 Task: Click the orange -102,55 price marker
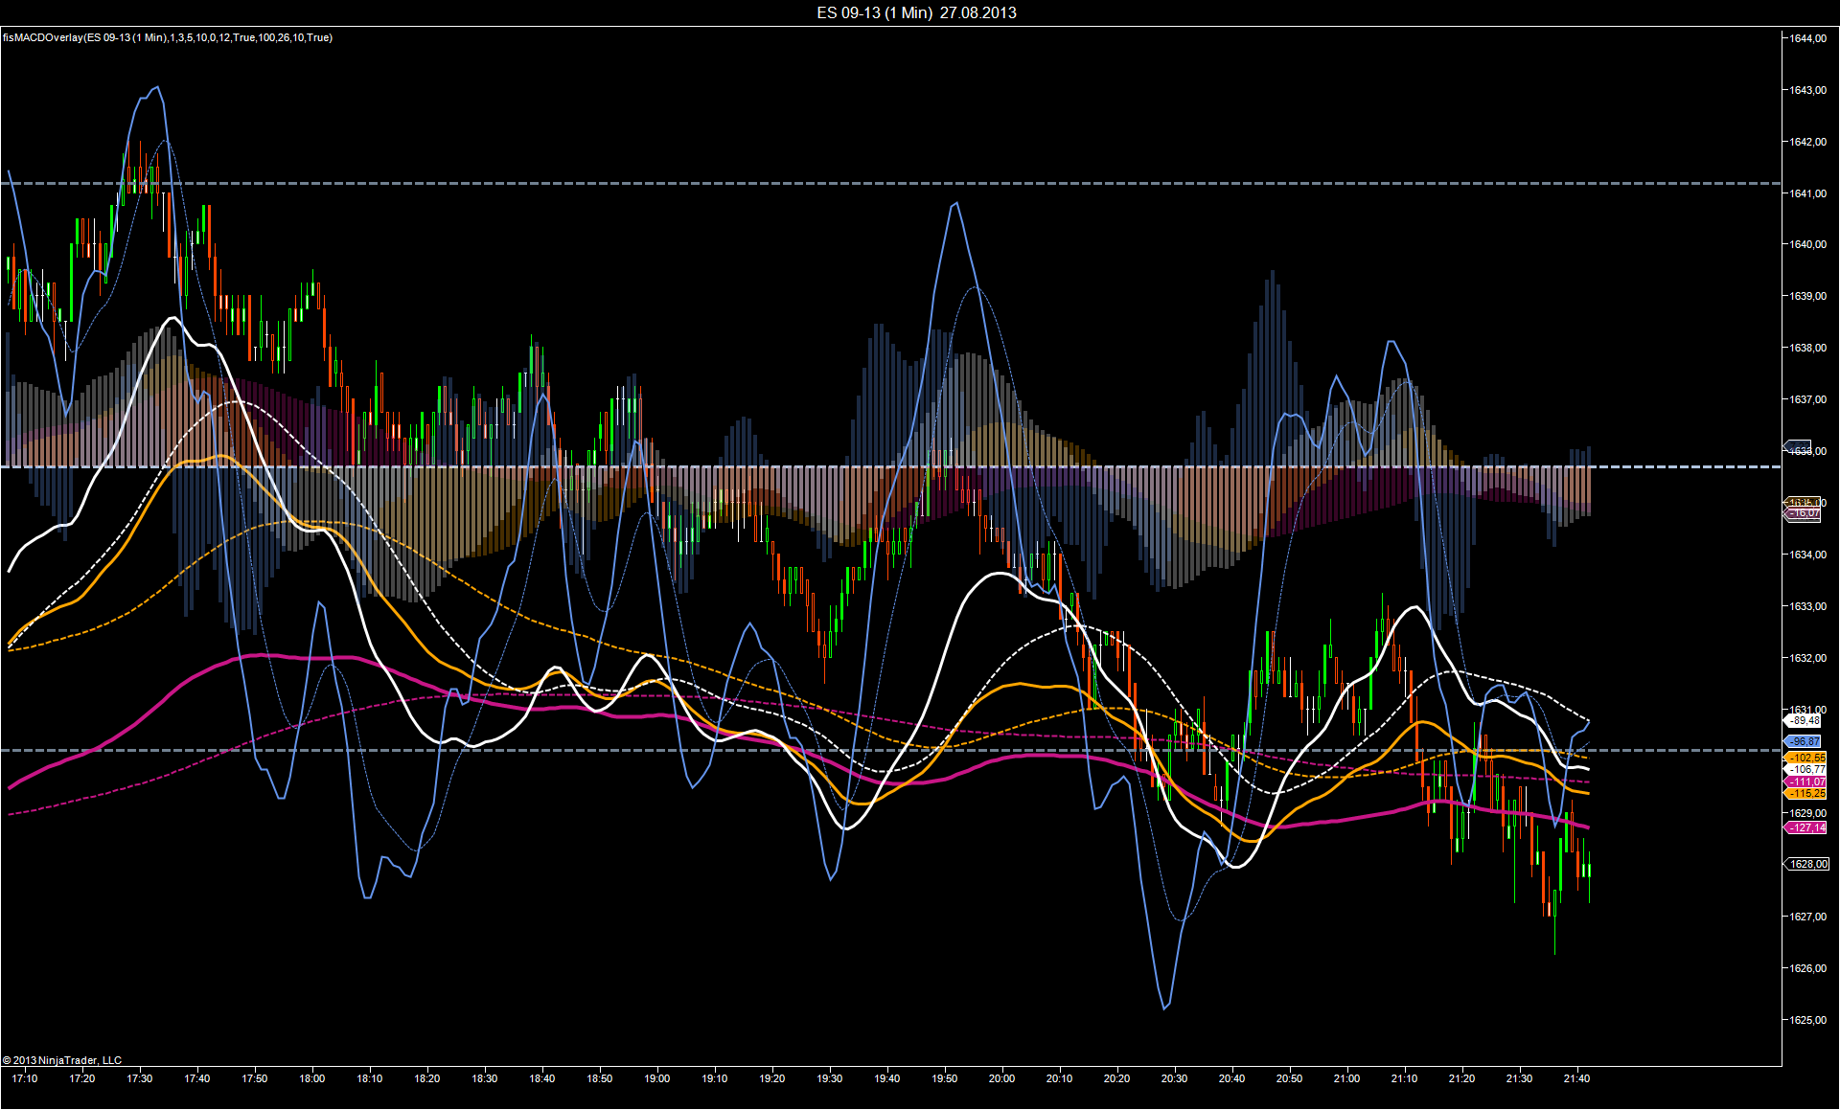[x=1807, y=758]
